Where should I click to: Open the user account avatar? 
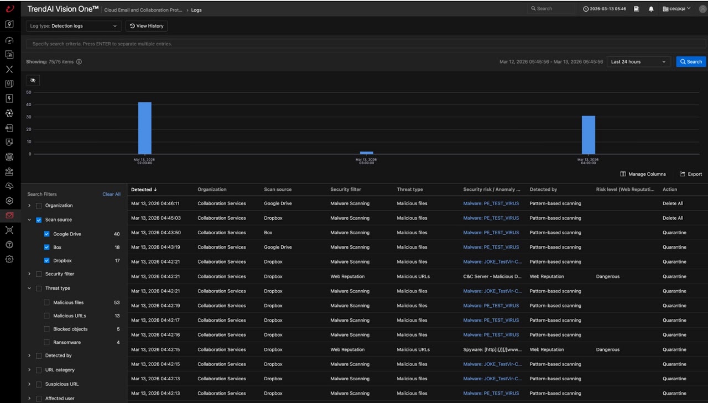pos(702,9)
